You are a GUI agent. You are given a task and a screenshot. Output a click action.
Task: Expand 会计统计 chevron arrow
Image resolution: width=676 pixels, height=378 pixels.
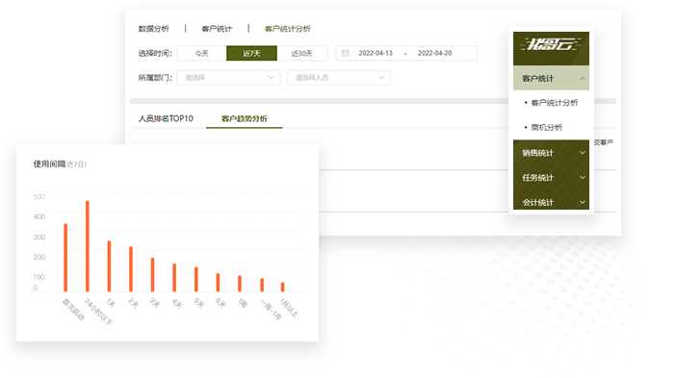pyautogui.click(x=583, y=202)
